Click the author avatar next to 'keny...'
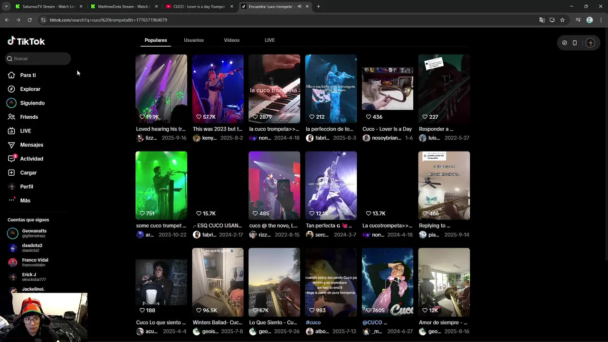Image resolution: width=608 pixels, height=342 pixels. [196, 138]
